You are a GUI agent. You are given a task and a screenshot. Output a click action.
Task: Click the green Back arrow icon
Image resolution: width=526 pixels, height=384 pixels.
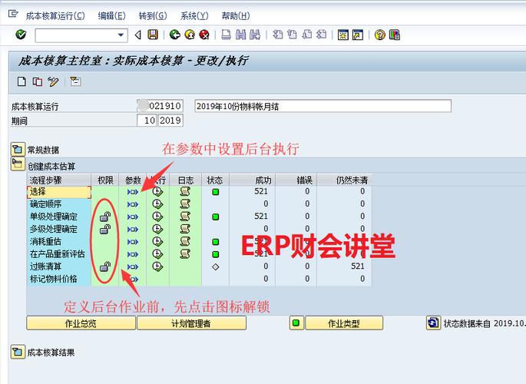(175, 35)
